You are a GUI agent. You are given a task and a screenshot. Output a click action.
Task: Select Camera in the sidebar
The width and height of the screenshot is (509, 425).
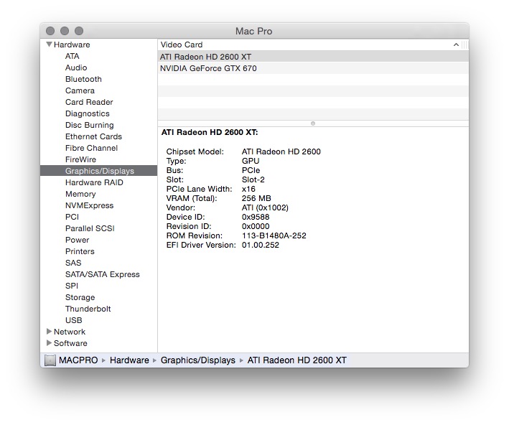coord(80,90)
